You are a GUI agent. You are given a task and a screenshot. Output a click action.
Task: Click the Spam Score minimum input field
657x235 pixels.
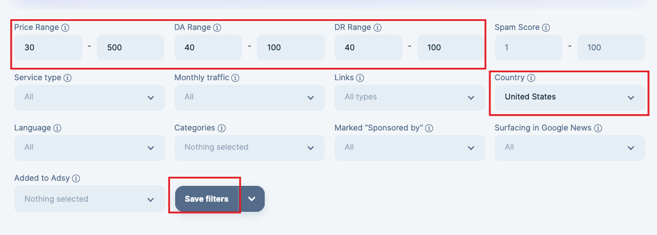coord(528,47)
